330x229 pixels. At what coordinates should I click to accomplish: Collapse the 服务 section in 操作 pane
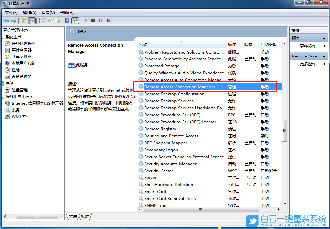click(324, 38)
